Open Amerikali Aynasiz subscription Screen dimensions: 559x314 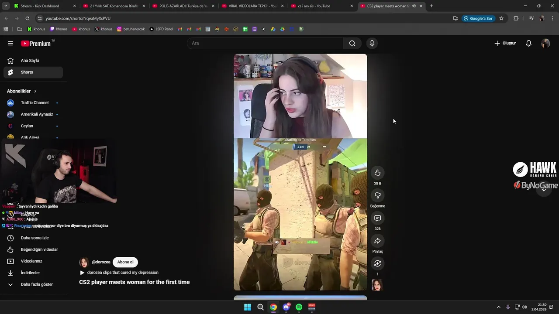(33, 114)
